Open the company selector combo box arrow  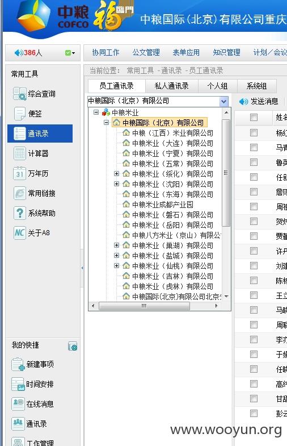pyautogui.click(x=223, y=101)
